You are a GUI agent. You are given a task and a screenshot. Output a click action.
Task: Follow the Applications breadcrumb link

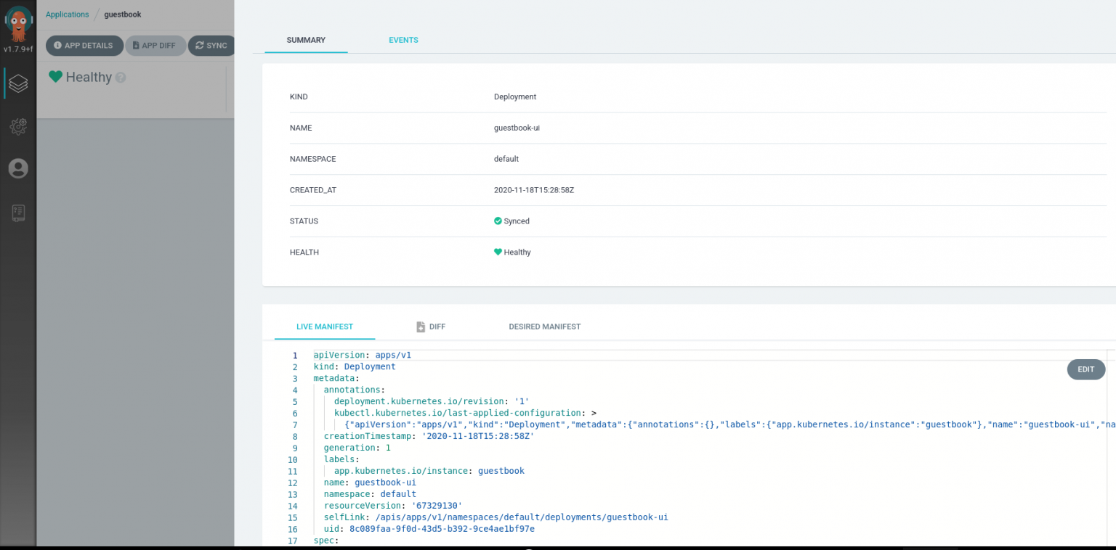pyautogui.click(x=67, y=14)
